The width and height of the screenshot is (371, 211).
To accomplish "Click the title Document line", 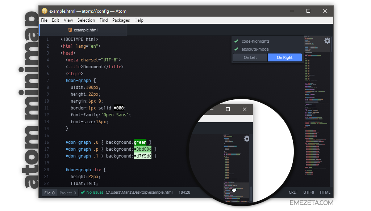I will [x=95, y=66].
